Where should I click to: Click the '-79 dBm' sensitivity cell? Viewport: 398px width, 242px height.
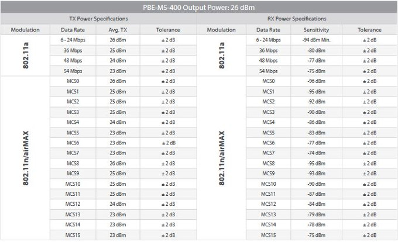316,215
